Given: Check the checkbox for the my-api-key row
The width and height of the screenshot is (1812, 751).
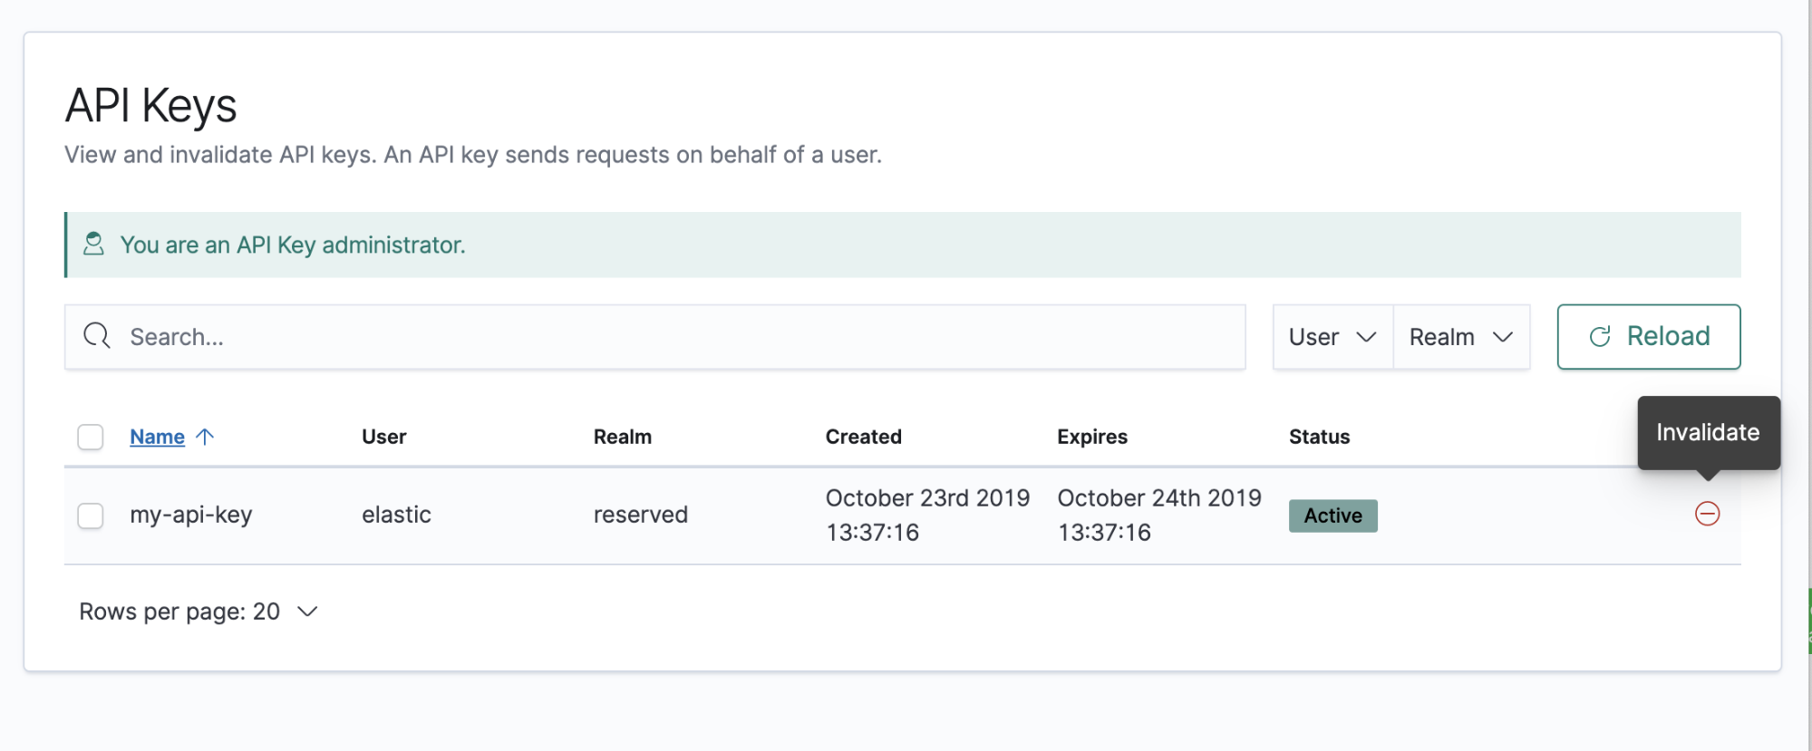Looking at the screenshot, I should tap(90, 515).
